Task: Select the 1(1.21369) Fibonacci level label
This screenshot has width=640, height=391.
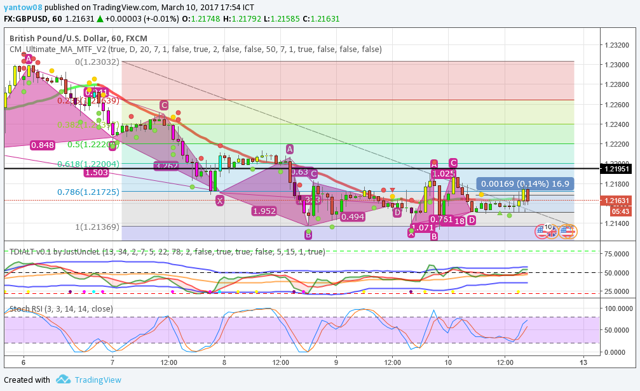Action: [97, 227]
